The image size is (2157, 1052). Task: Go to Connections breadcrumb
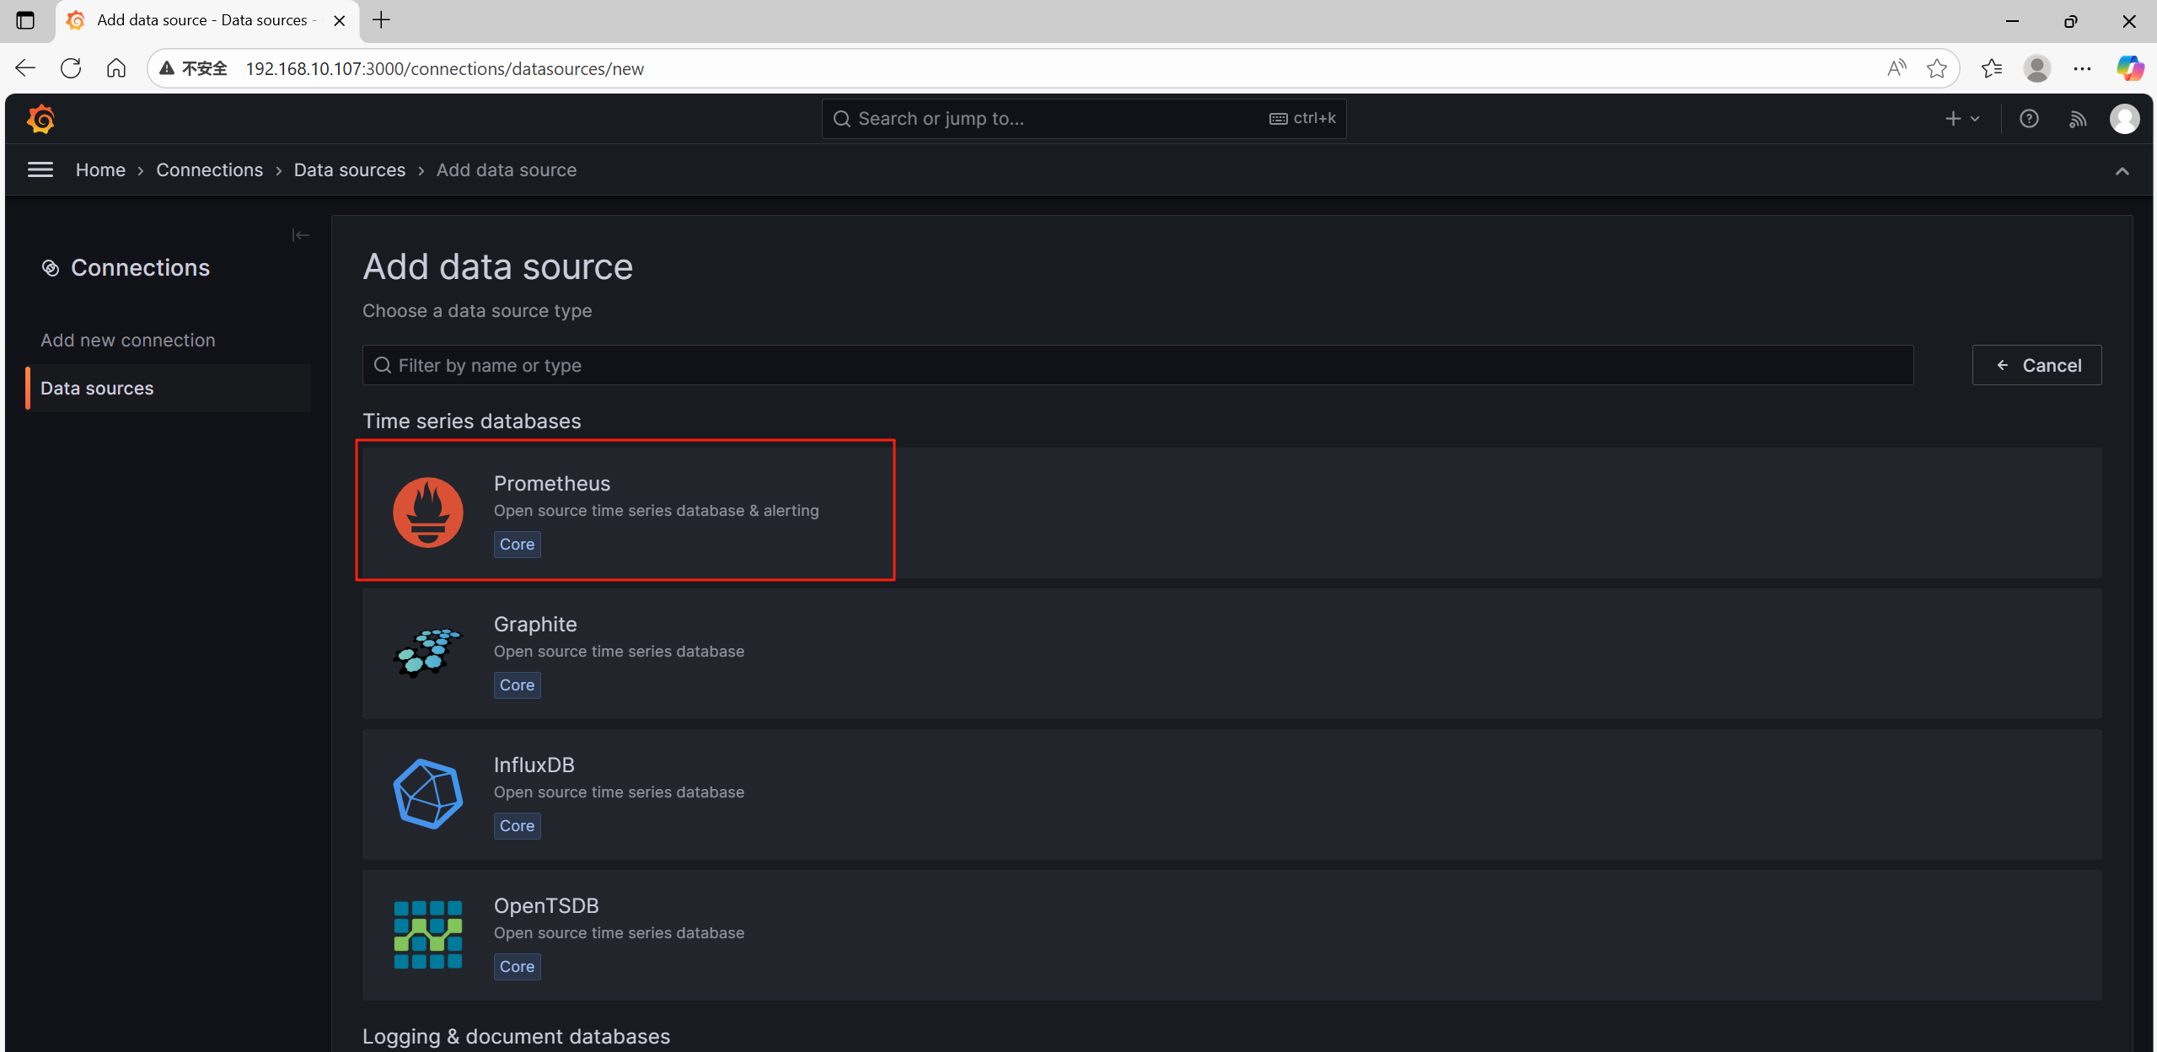click(x=209, y=170)
